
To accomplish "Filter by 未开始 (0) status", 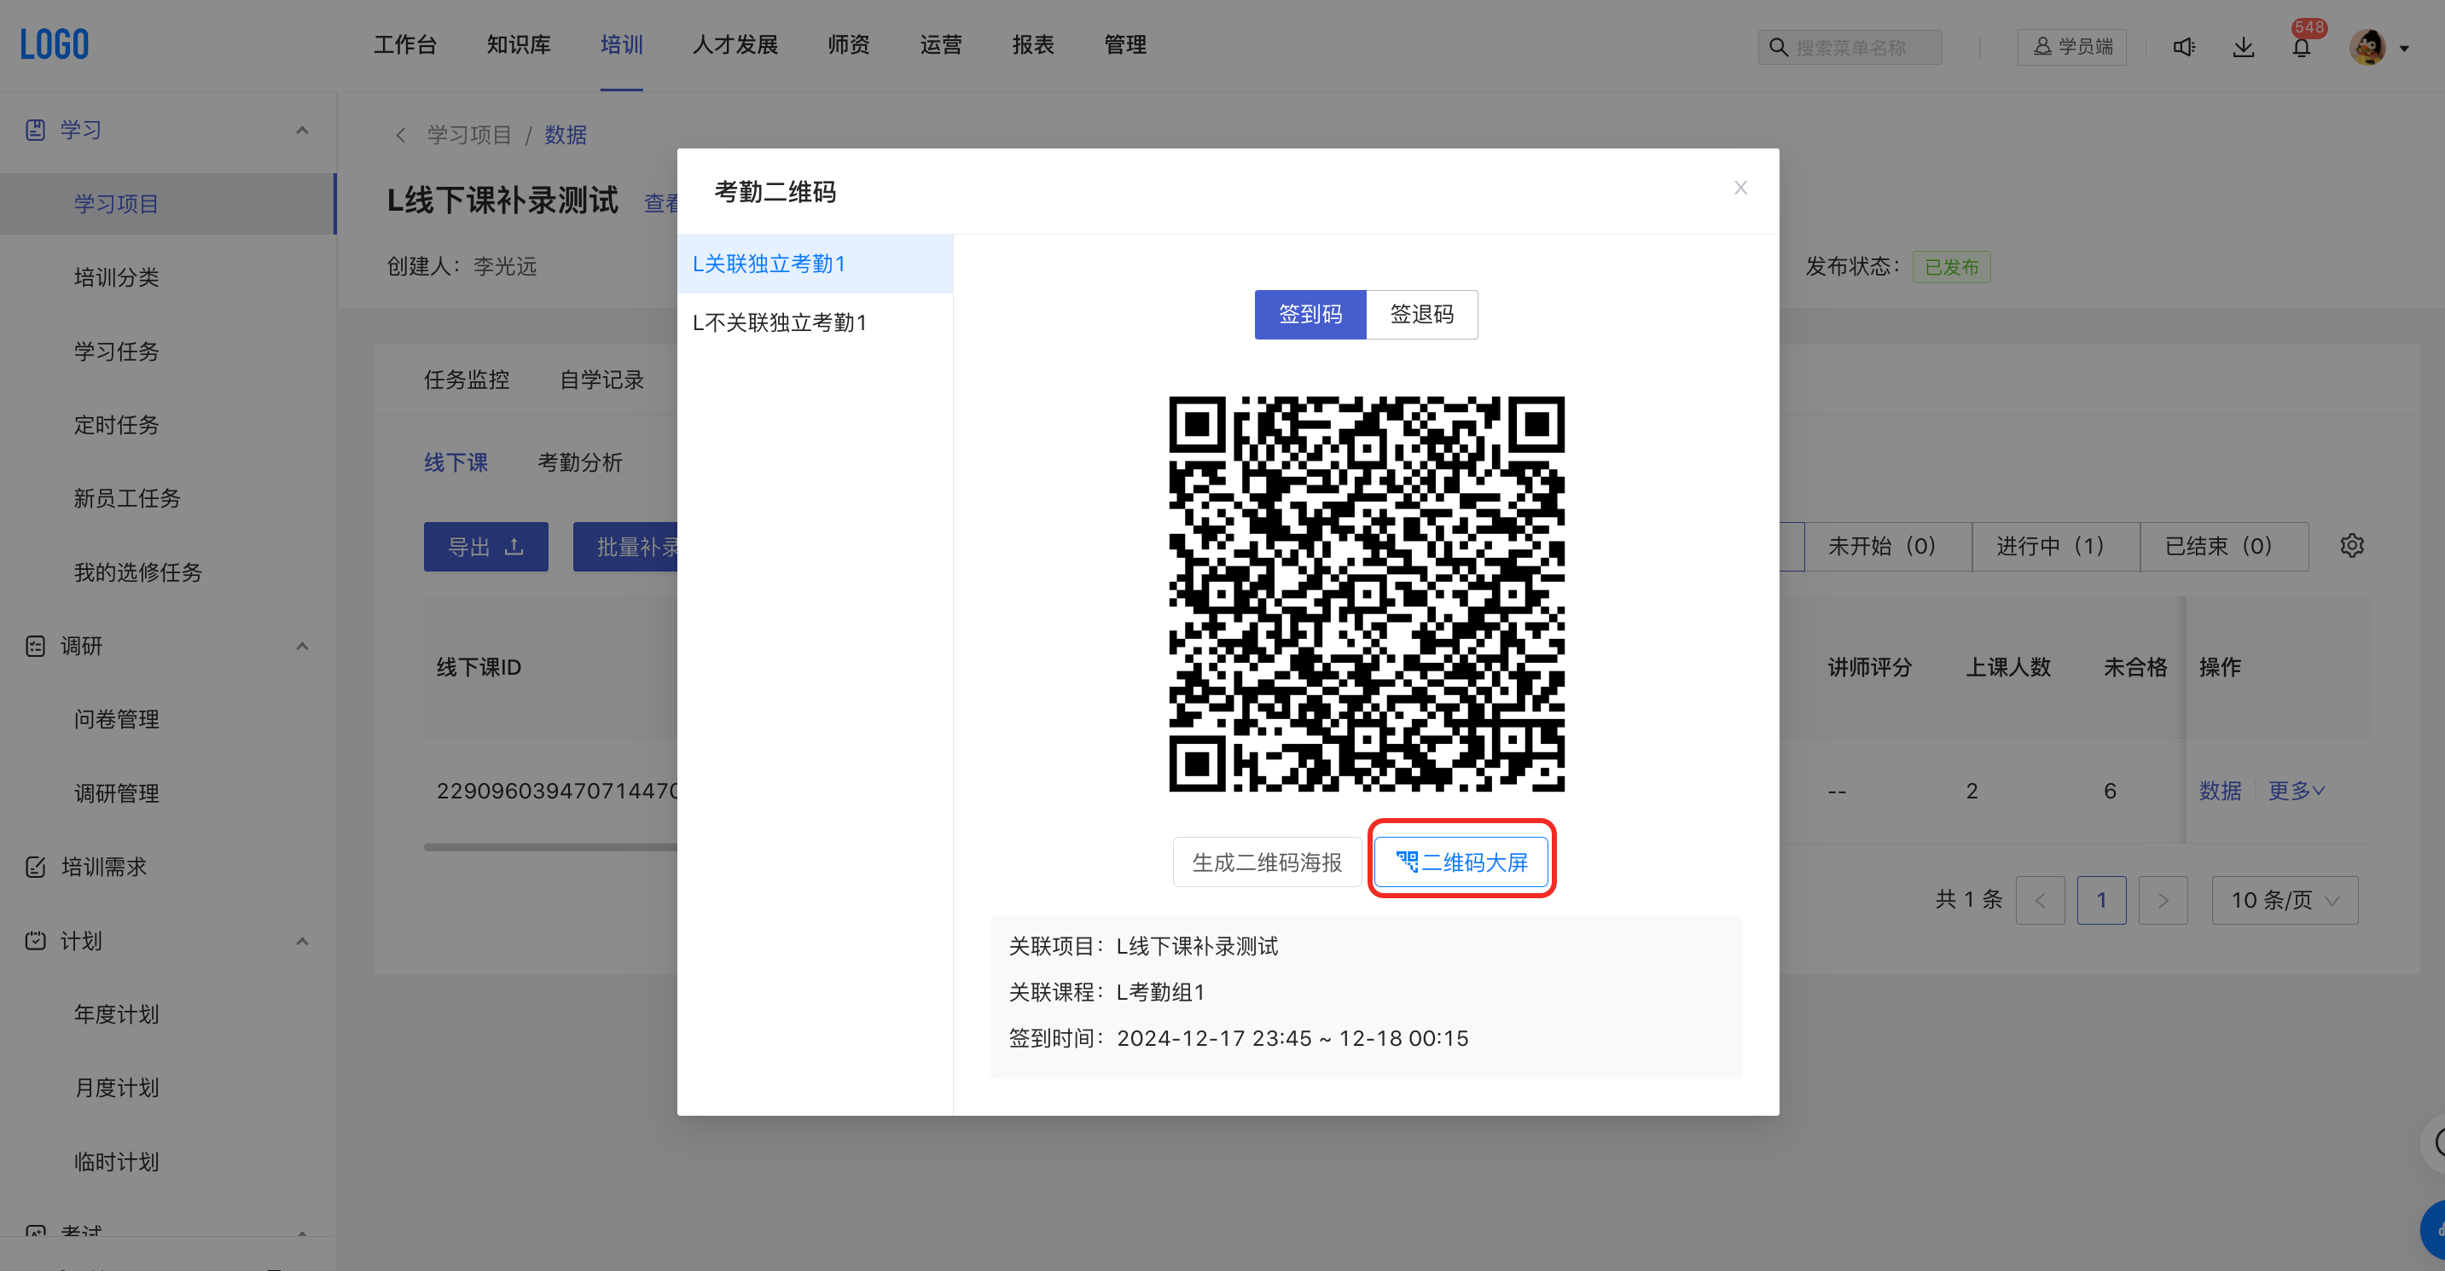I will pos(1887,547).
